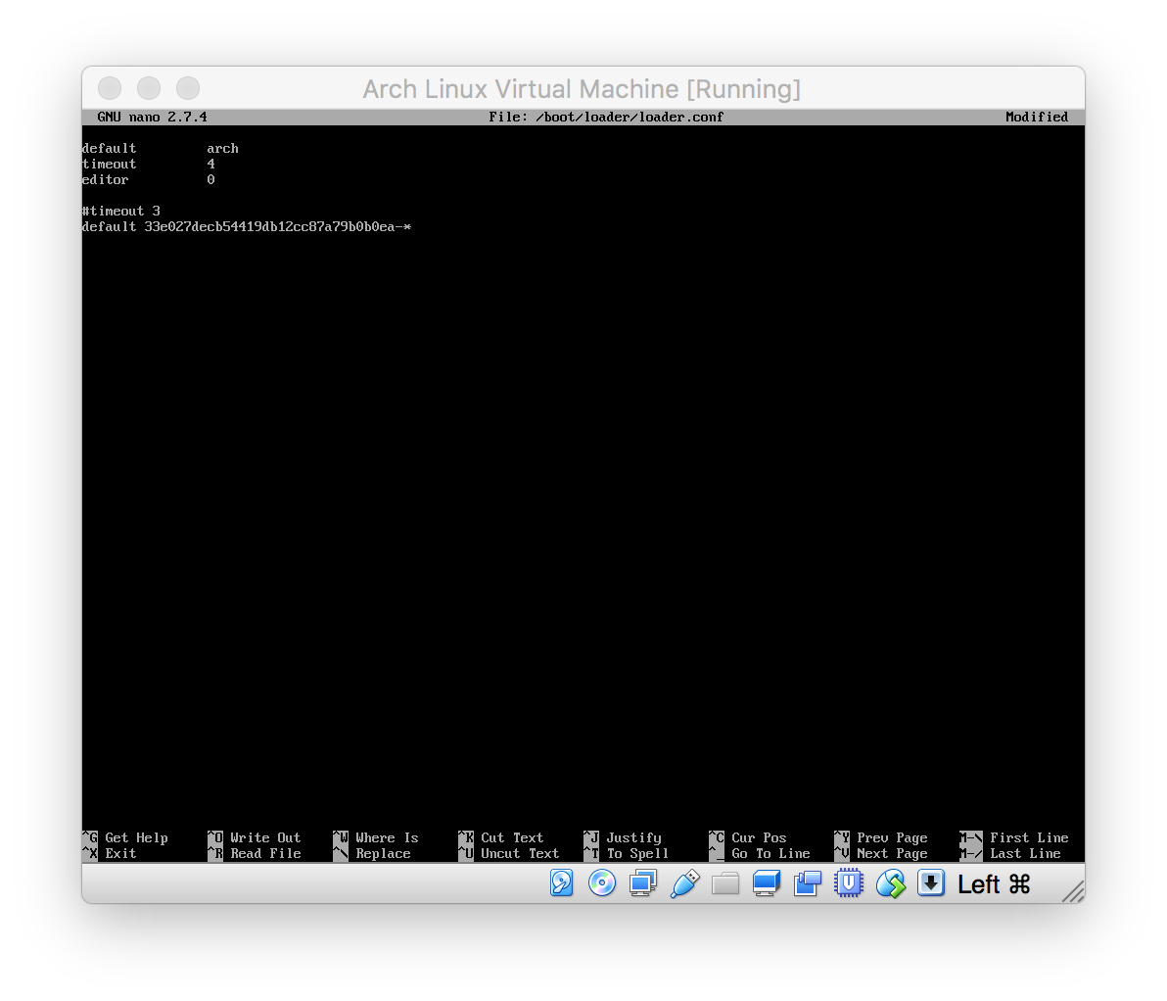Open the hard disk activity indicator
The height and width of the screenshot is (1001, 1167).
coord(561,883)
